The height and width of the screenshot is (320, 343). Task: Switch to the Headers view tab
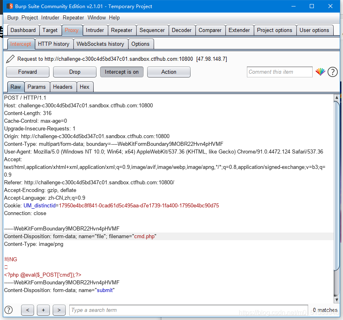(63, 87)
